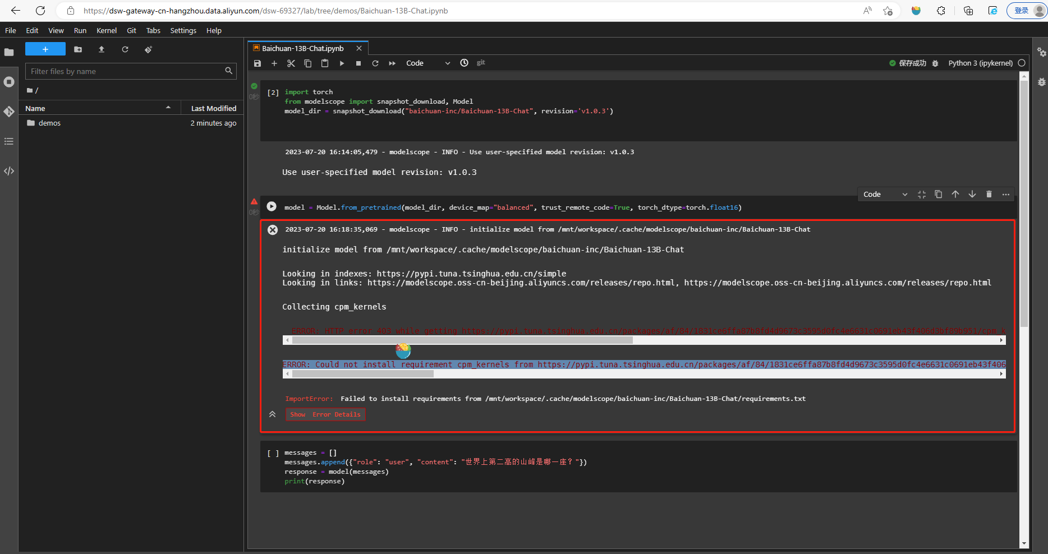This screenshot has width=1048, height=554.
Task: Click the git button in notebook toolbar
Action: (481, 63)
